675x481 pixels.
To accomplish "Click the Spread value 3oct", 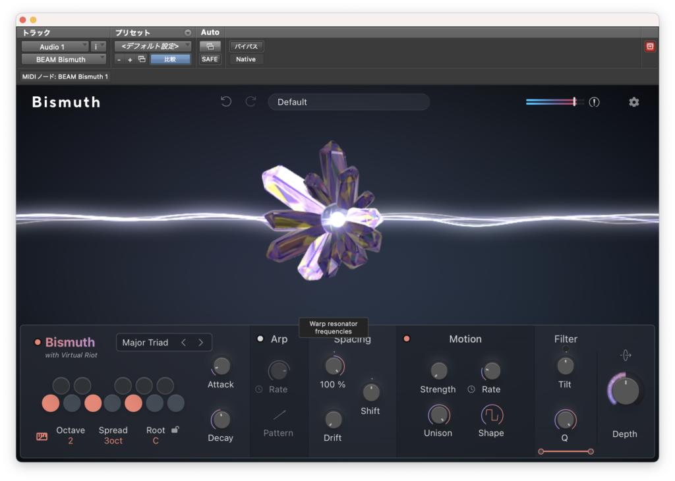I will tap(113, 441).
